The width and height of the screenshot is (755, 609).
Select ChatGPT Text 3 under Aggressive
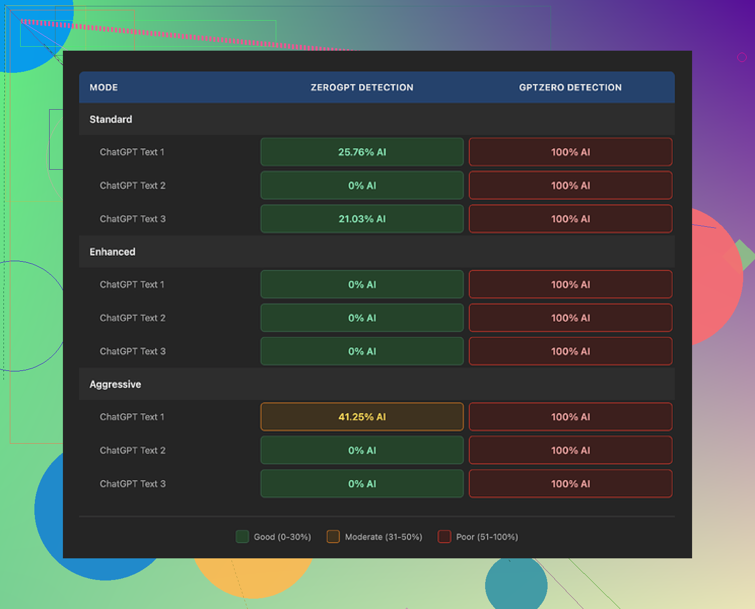coord(133,484)
